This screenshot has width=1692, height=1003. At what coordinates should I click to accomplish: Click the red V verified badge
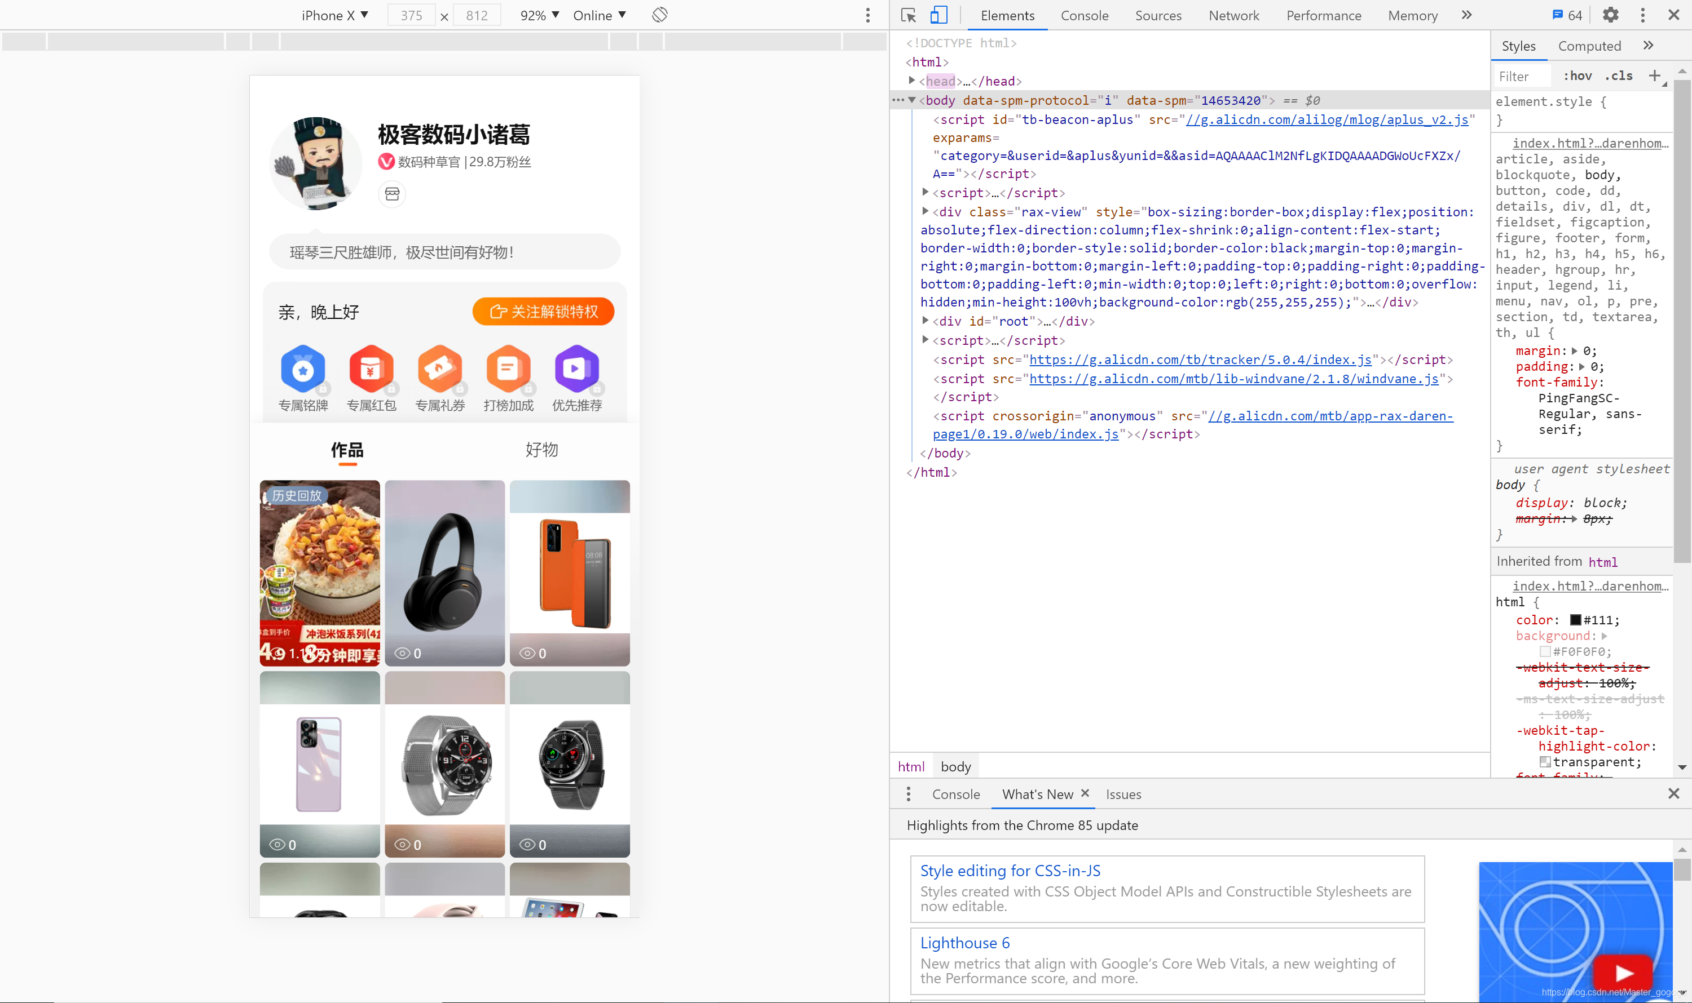tap(386, 162)
